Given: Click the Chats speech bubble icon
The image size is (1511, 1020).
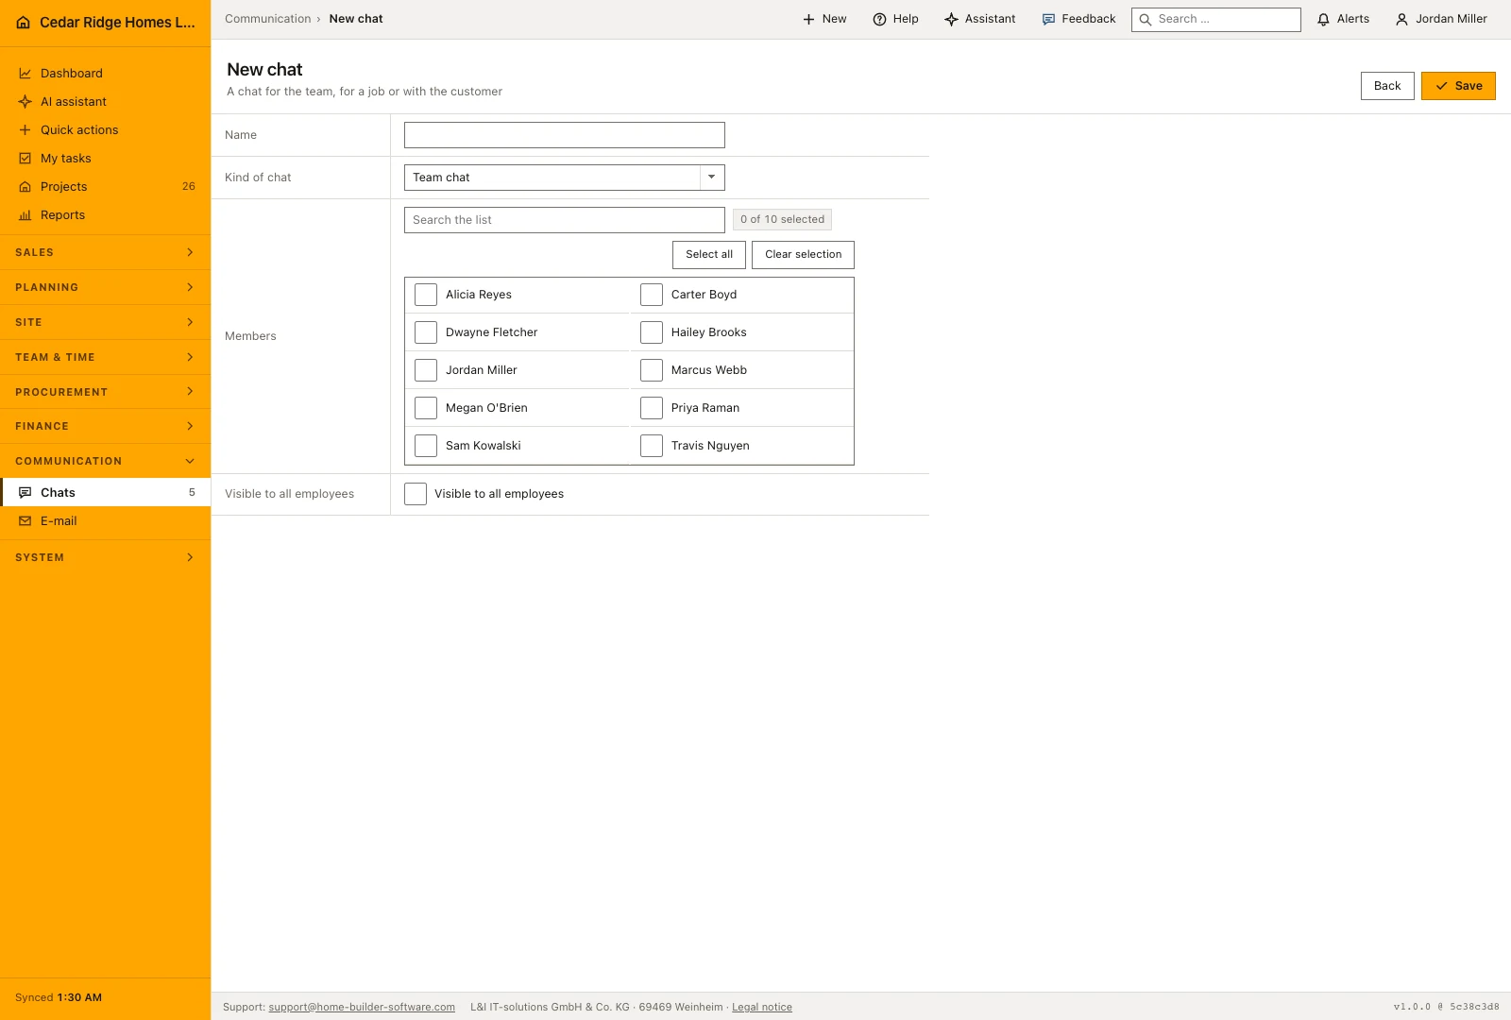Looking at the screenshot, I should click(25, 493).
